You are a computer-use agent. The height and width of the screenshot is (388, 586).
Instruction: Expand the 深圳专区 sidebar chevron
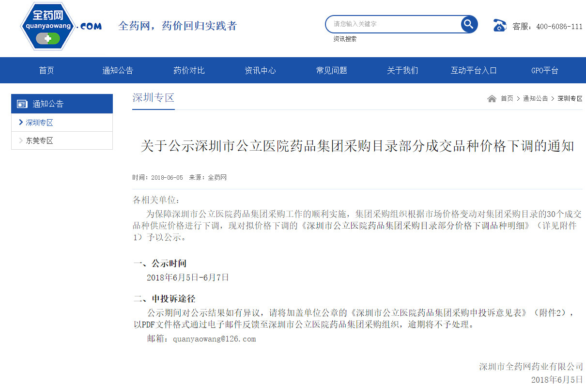(x=21, y=123)
